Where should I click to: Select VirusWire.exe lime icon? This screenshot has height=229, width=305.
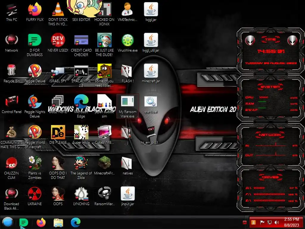click(127, 43)
